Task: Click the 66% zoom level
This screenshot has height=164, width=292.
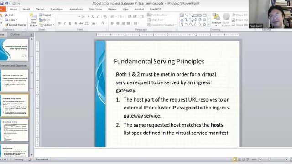Action: 254,159
